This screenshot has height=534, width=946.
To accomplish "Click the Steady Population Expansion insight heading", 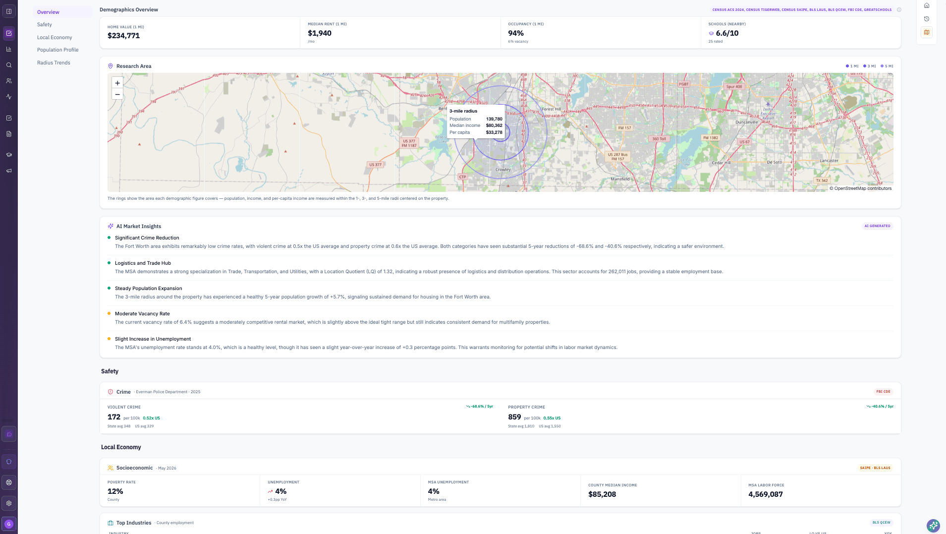I will (x=149, y=289).
